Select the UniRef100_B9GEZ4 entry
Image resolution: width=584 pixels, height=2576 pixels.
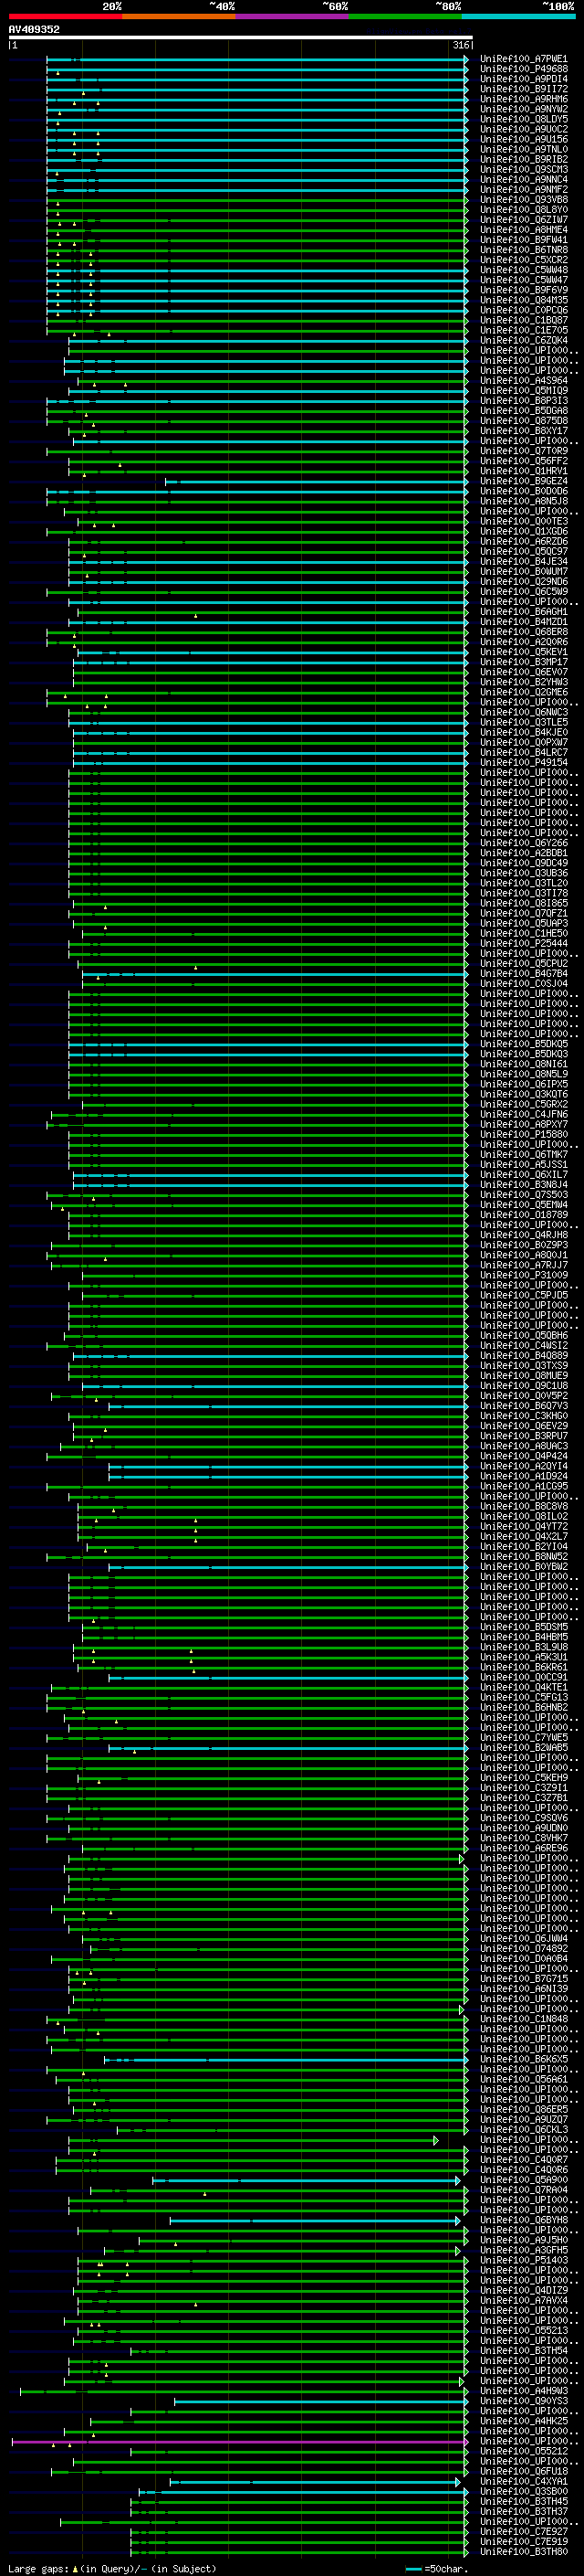point(523,481)
